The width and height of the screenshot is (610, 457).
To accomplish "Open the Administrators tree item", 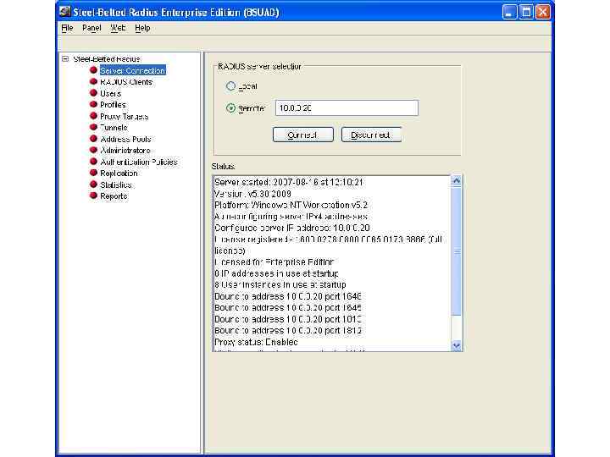I will tap(125, 150).
